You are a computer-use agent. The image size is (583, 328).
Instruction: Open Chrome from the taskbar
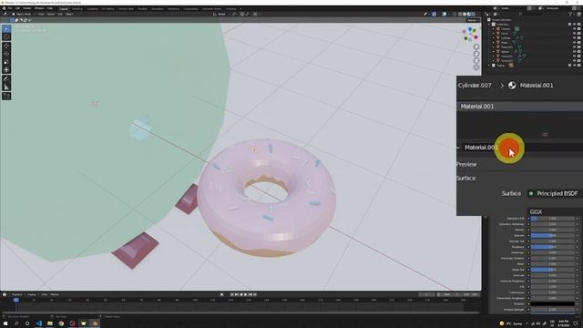[61, 323]
